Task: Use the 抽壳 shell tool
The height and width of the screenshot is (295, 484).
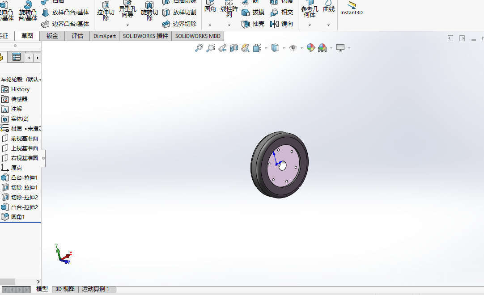Action: pos(253,24)
